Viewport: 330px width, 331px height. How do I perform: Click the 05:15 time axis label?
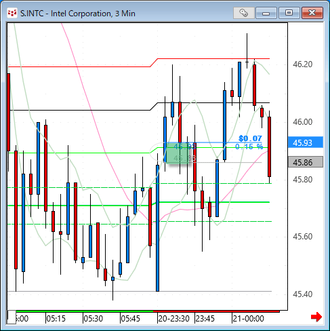56,319
